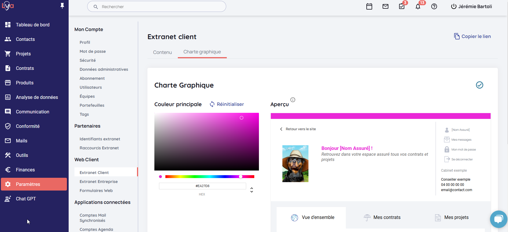Viewport: 508px width, 232px height.
Task: Click the HEX color value field
Action: [202, 186]
